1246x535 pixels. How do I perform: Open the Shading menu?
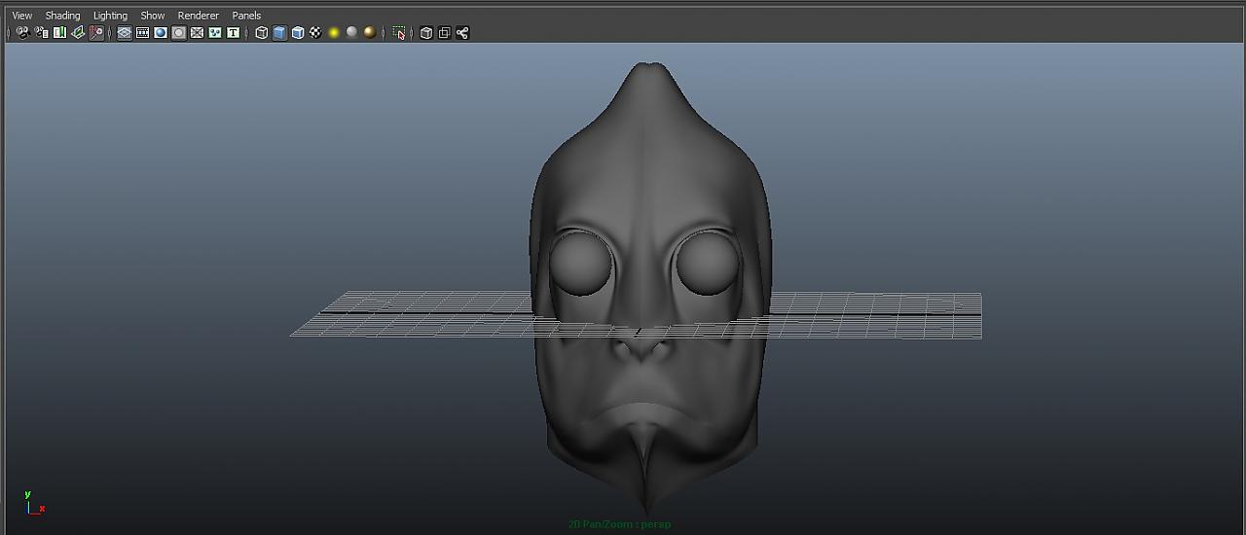pos(62,16)
